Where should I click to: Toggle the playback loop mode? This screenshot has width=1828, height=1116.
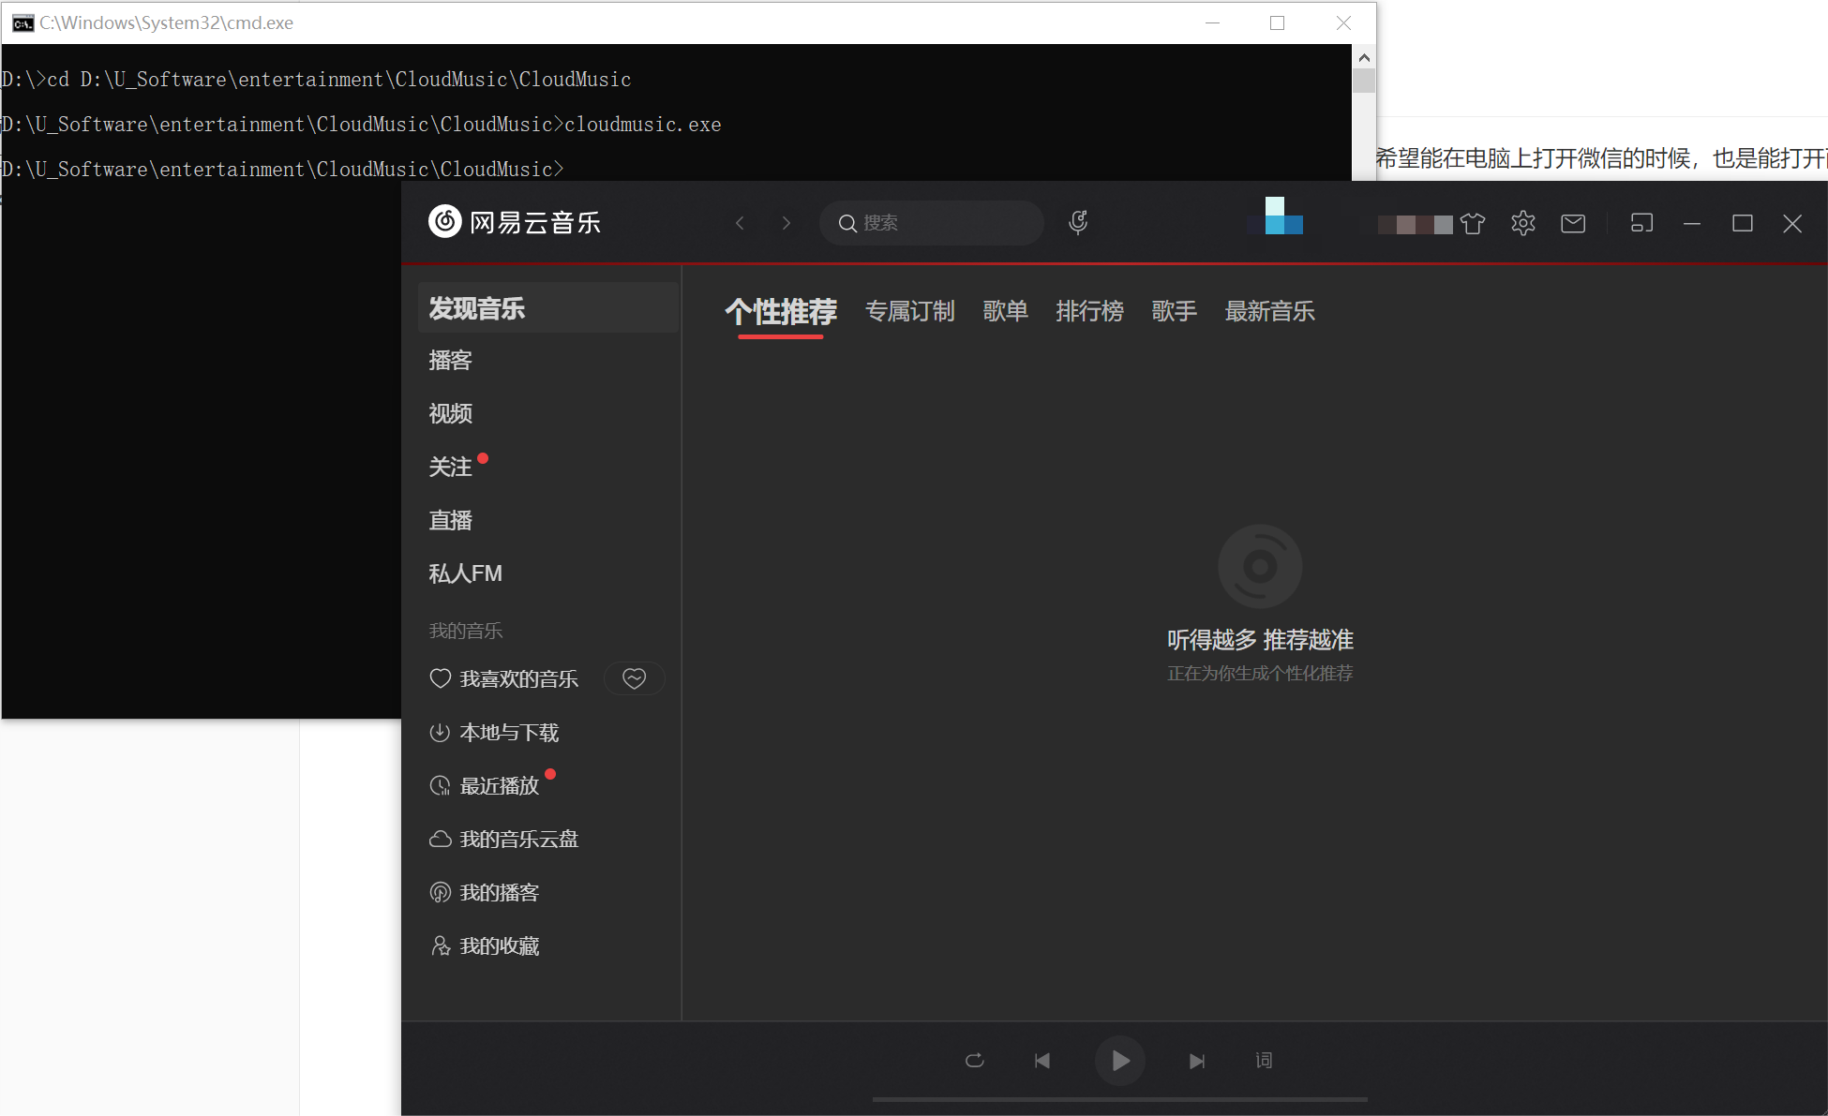[x=974, y=1060]
